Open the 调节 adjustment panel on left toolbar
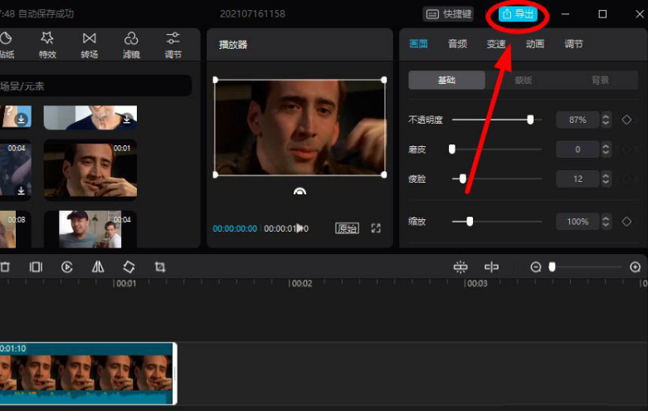This screenshot has height=411, width=648. [173, 44]
